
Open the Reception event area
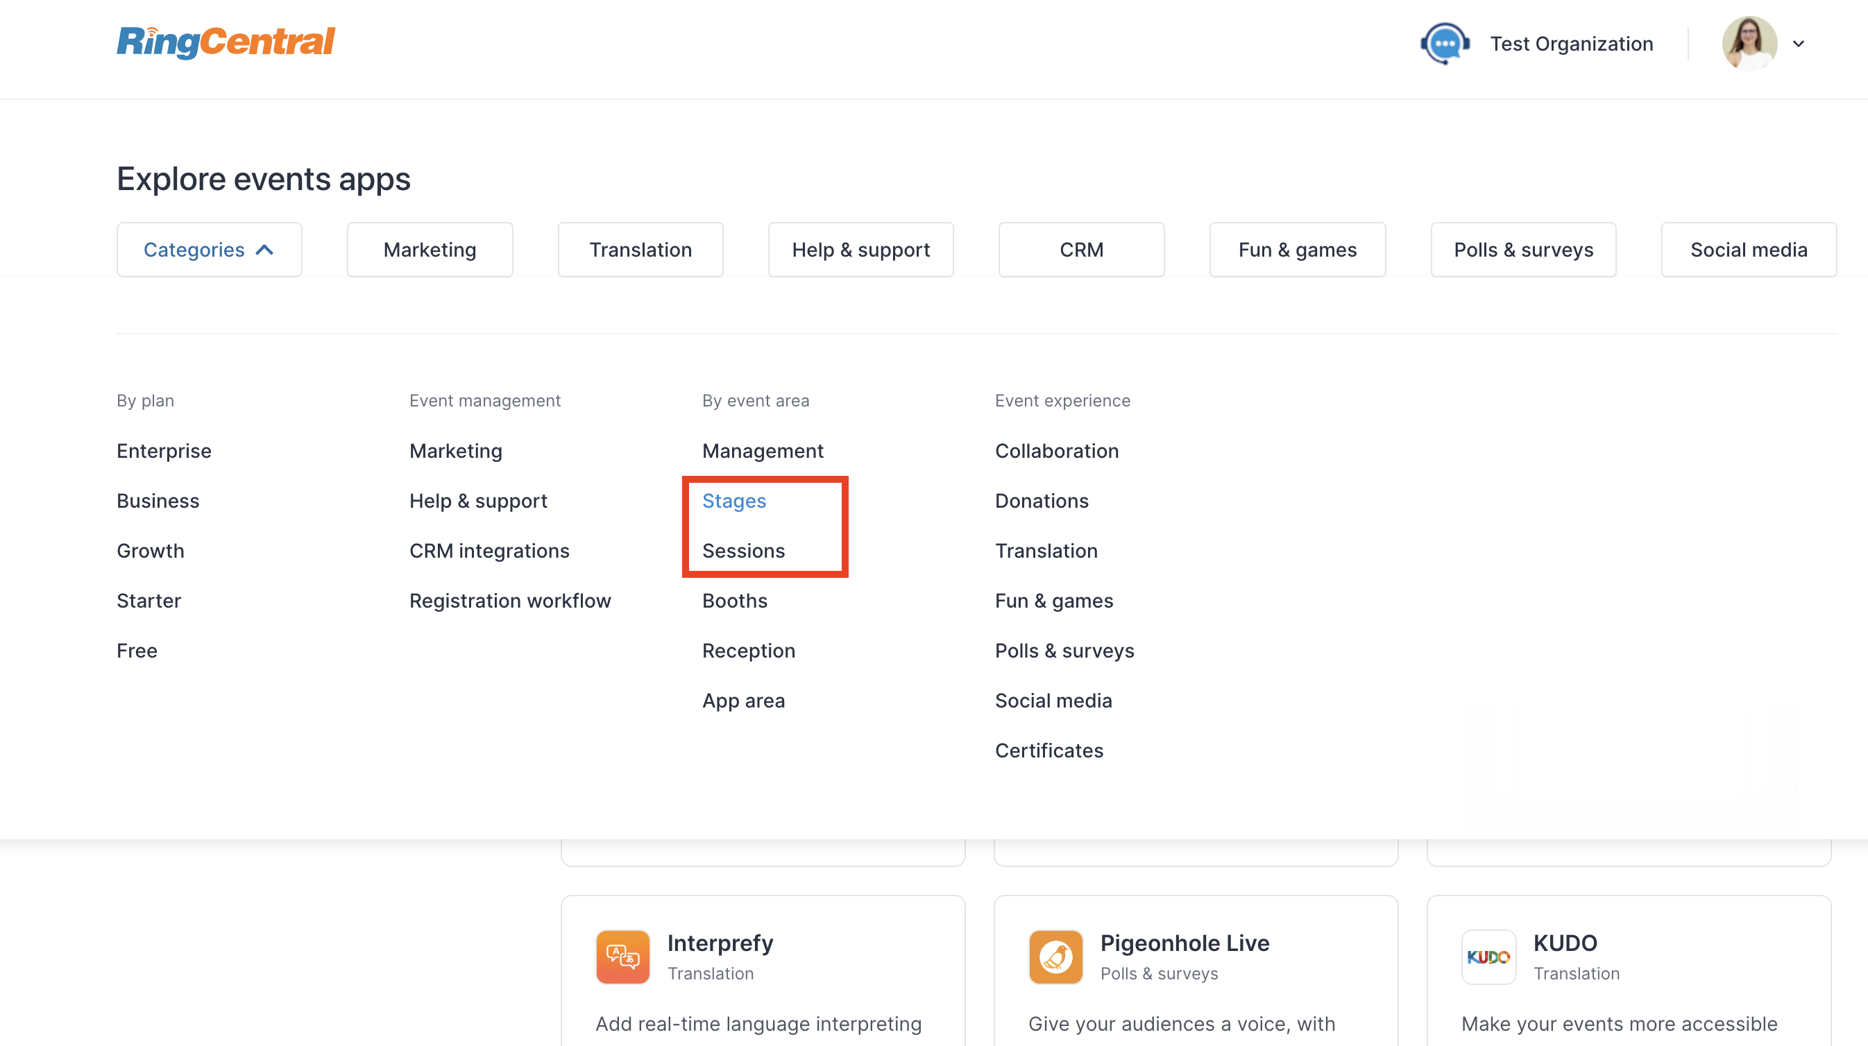[748, 651]
